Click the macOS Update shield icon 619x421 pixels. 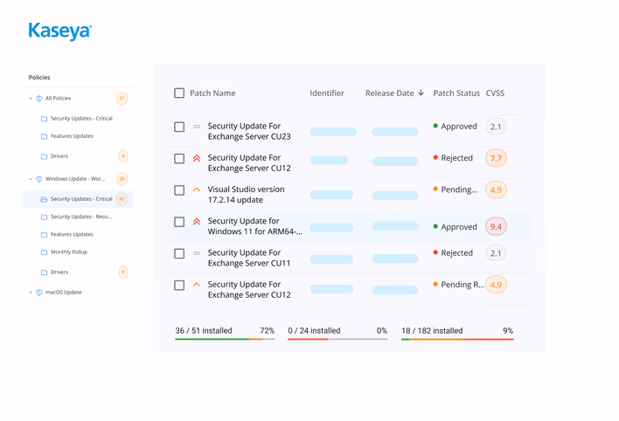point(39,293)
